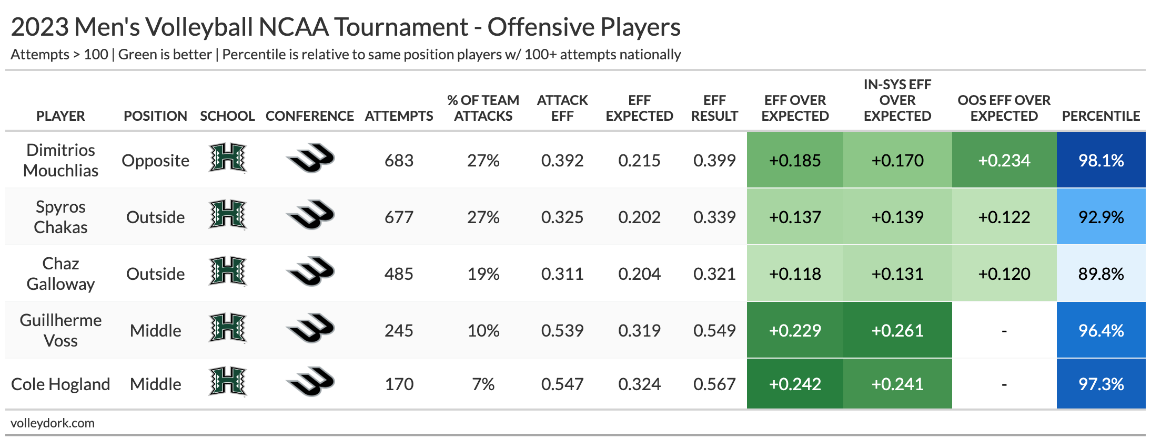1151x440 pixels.
Task: Click the PERCENTILE column header
Action: 1100,116
